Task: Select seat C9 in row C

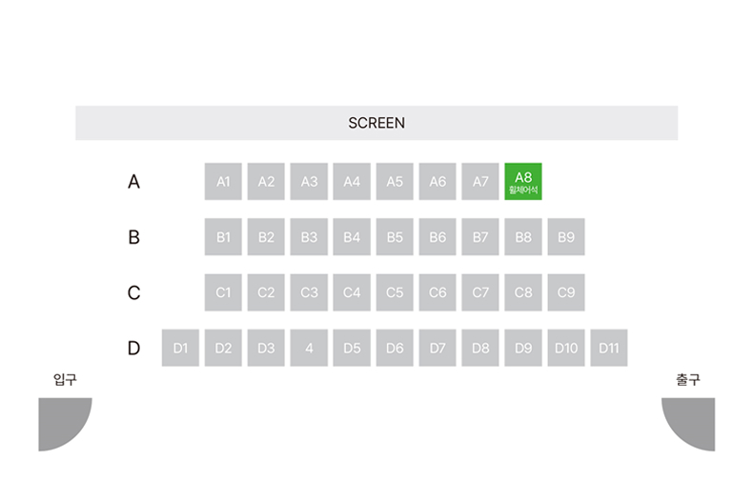Action: pyautogui.click(x=566, y=292)
